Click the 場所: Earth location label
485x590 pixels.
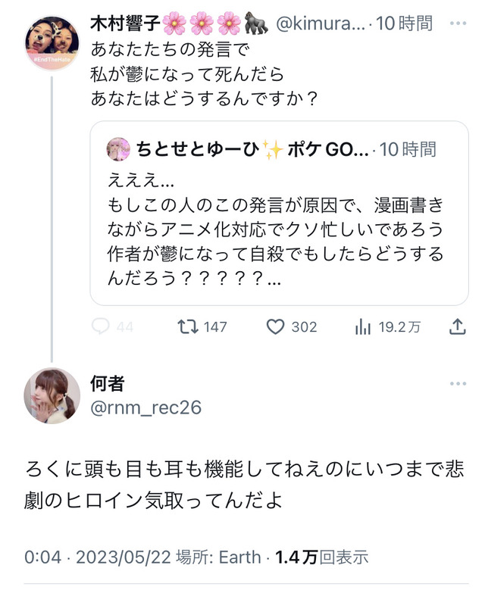pos(219,557)
